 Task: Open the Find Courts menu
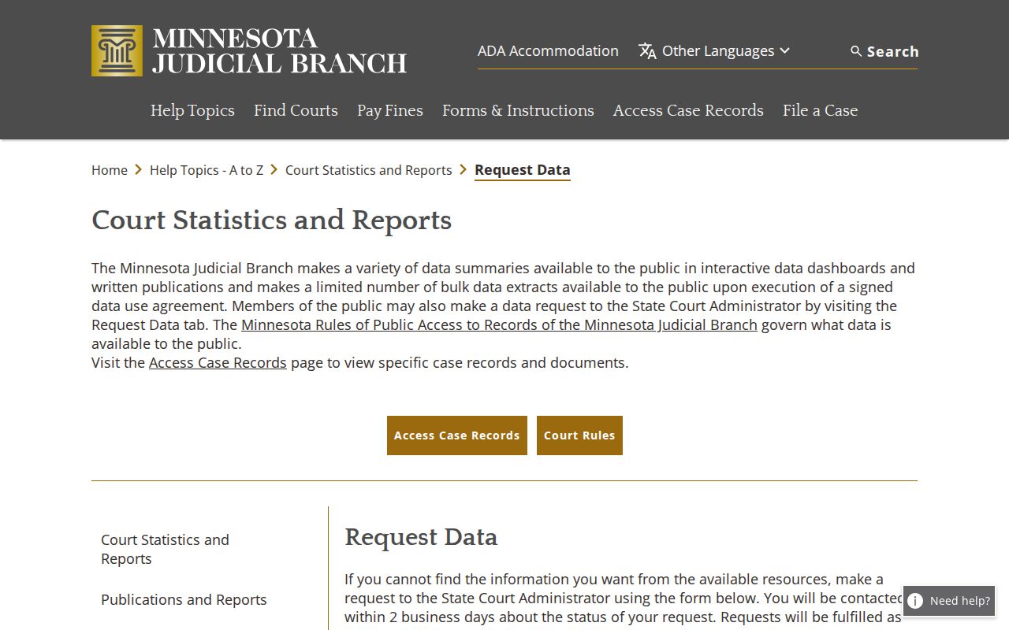296,111
